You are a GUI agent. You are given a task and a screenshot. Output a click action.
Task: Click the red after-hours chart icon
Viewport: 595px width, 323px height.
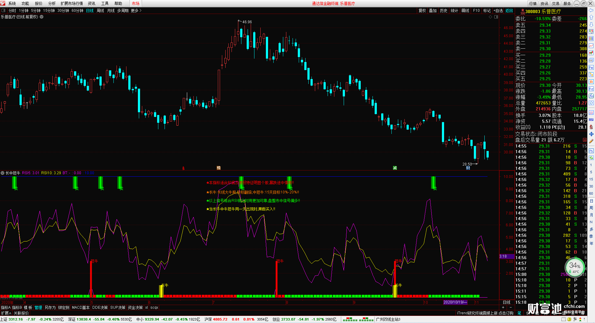click(x=585, y=140)
